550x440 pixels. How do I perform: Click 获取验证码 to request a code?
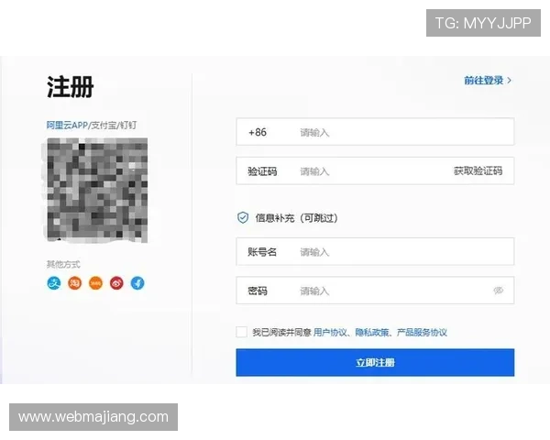pos(478,170)
